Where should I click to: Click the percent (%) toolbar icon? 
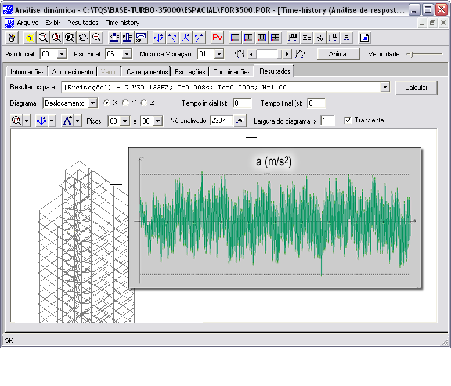click(x=320, y=38)
